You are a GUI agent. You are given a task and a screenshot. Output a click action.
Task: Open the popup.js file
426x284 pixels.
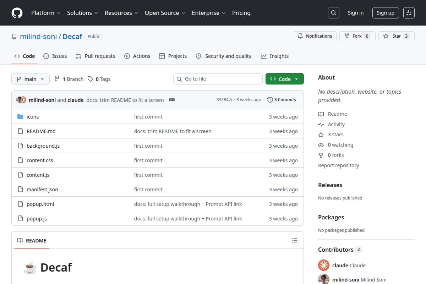click(37, 219)
